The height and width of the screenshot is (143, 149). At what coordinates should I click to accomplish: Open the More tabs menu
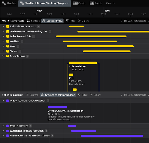click(110, 3)
